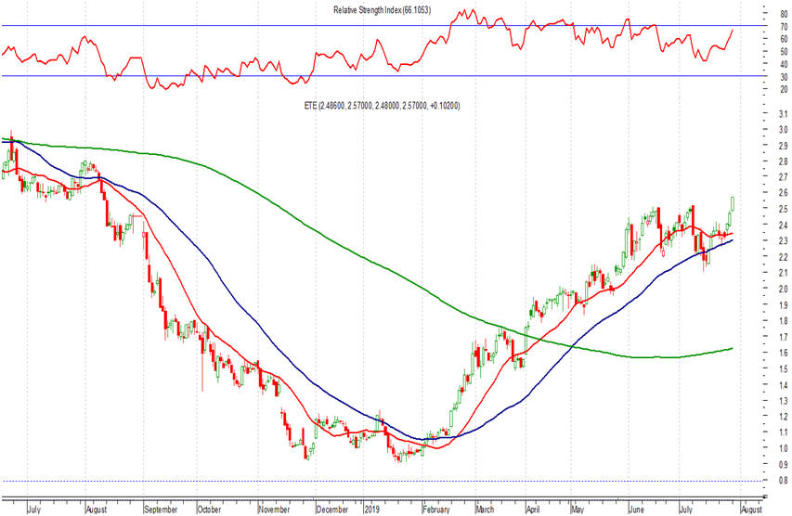Click the 'March' month label

pos(485,509)
